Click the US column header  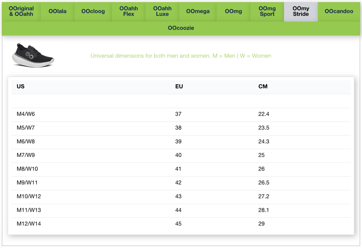20,86
